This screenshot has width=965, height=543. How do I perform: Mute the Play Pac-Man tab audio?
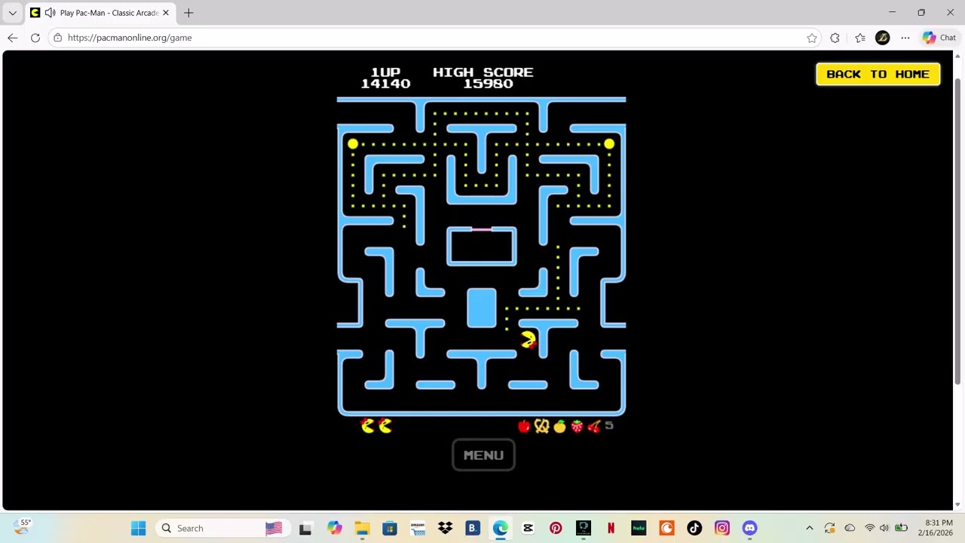tap(50, 13)
